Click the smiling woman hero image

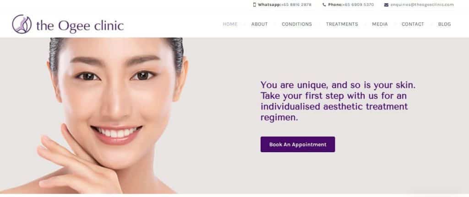click(114, 116)
